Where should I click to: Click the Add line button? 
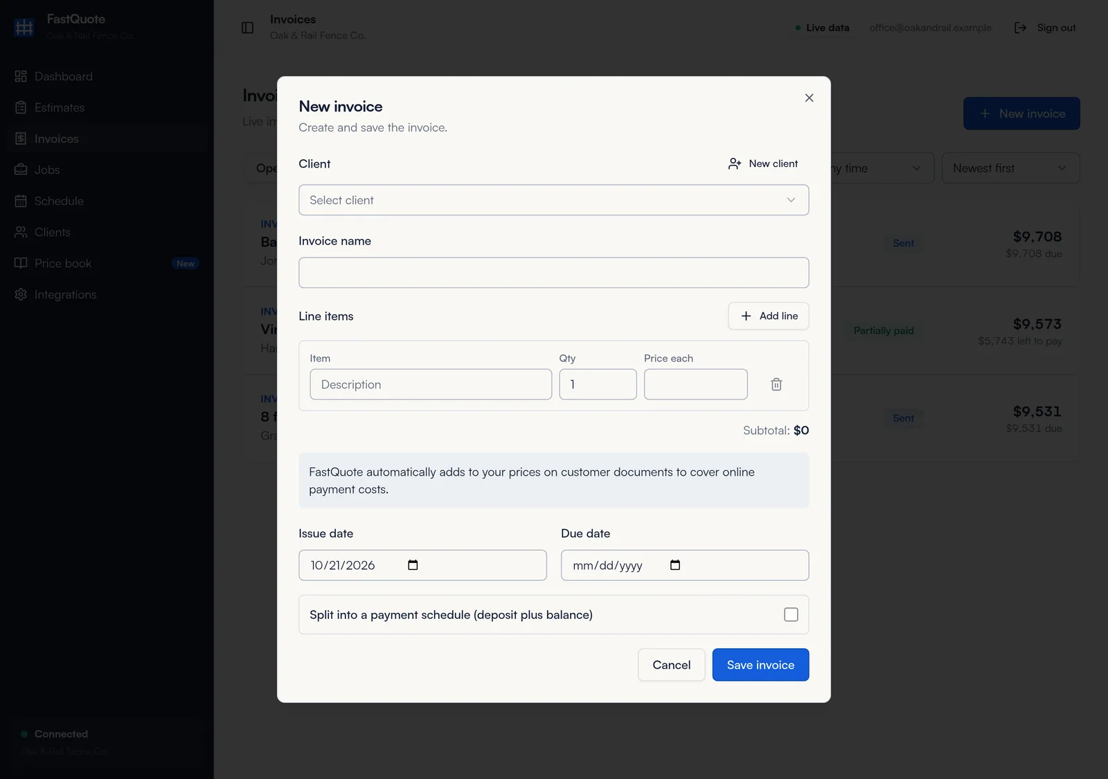point(769,316)
